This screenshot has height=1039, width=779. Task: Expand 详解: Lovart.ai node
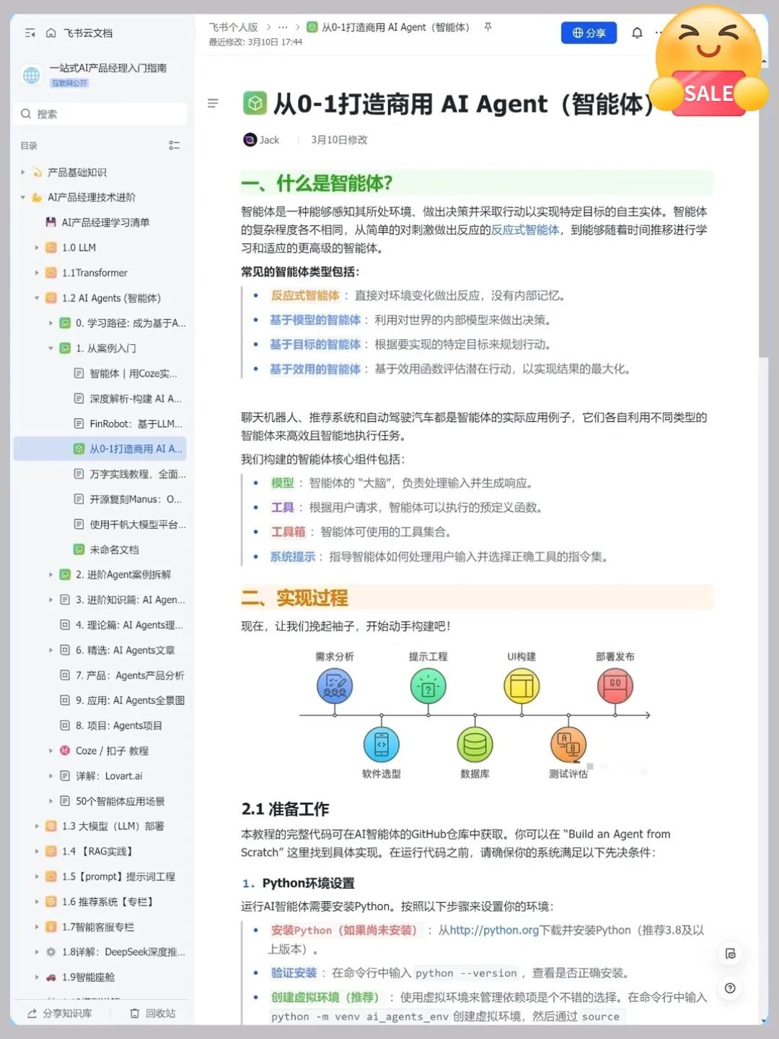pyautogui.click(x=51, y=776)
